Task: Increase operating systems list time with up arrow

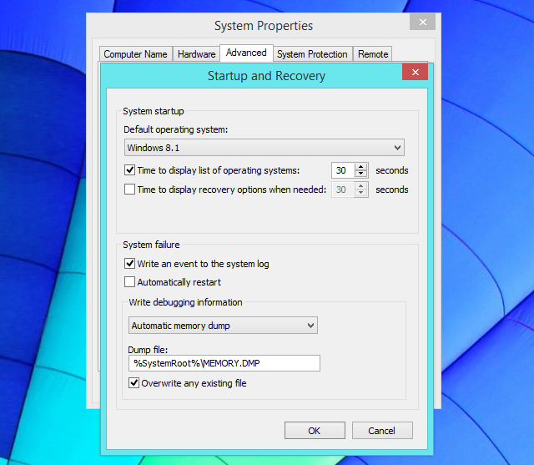Action: point(360,167)
